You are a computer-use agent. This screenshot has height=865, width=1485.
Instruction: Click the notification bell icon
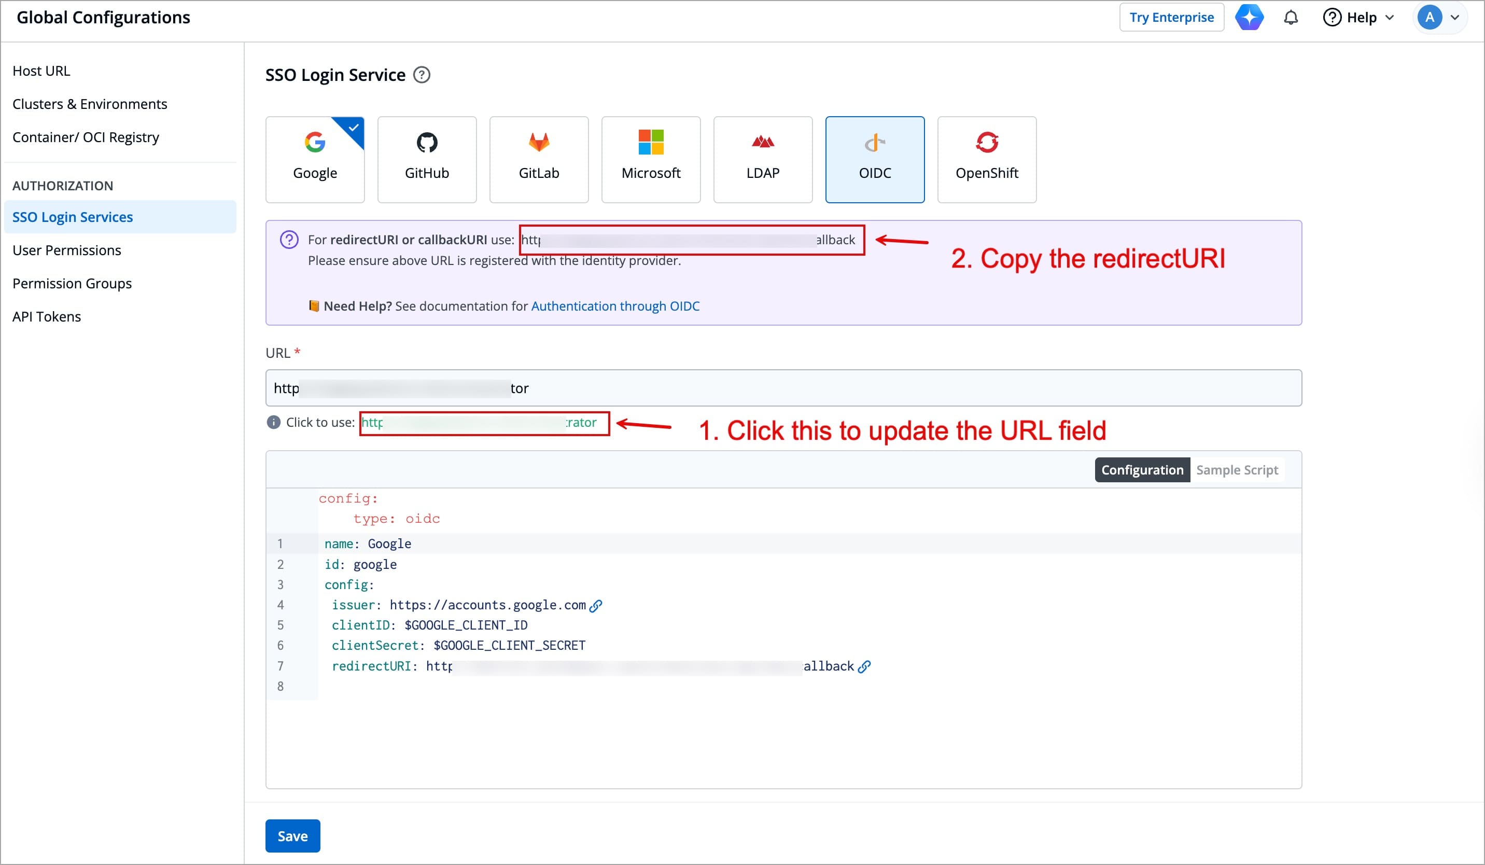pos(1291,18)
